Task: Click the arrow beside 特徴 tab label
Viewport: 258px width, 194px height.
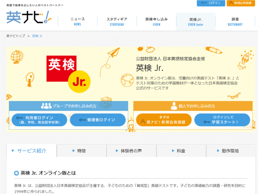Action: pyautogui.click(x=74, y=151)
